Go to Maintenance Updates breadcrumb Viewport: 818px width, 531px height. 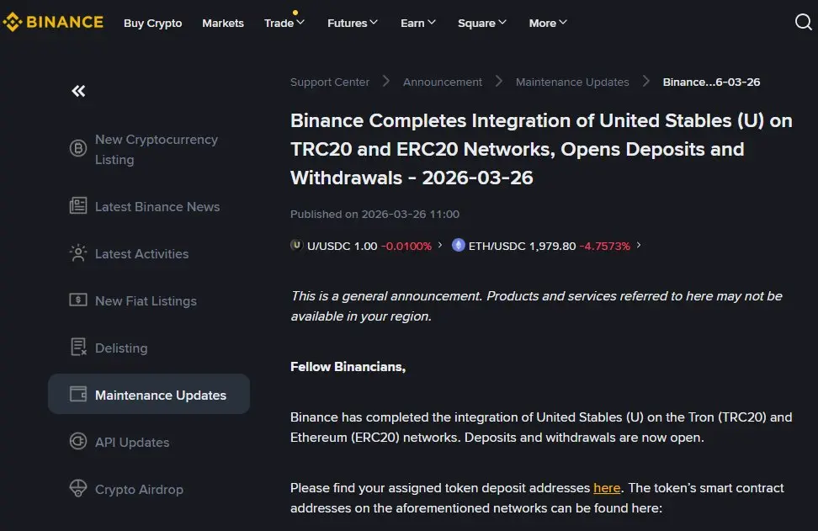coord(572,82)
